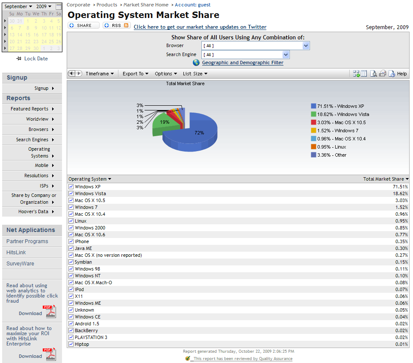Click PDF icon under click fraud article
The width and height of the screenshot is (413, 363).
tap(50, 311)
